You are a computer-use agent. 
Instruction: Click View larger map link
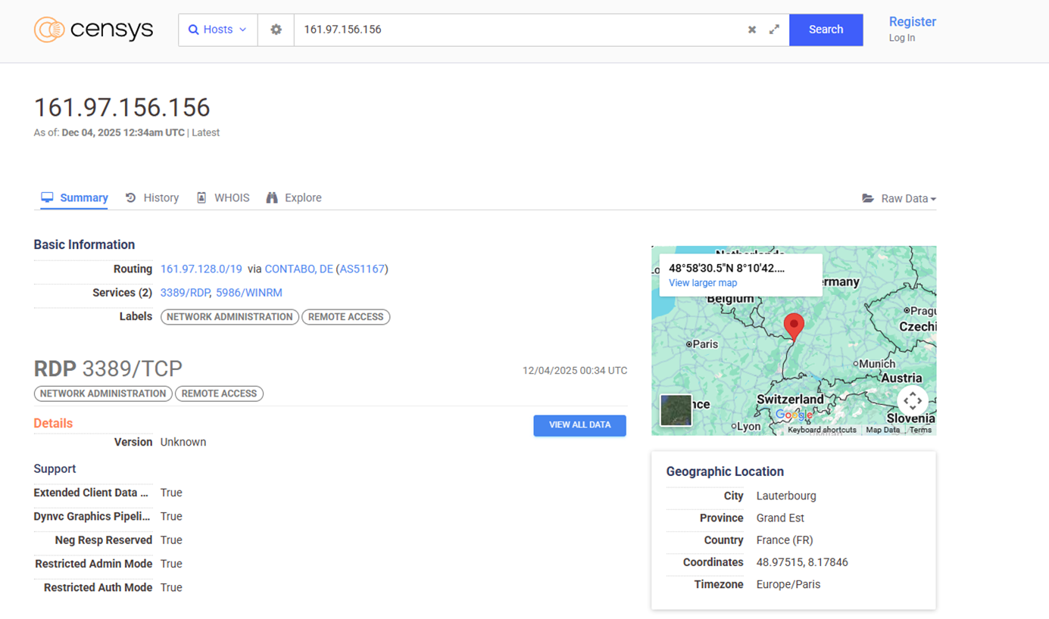pyautogui.click(x=702, y=283)
